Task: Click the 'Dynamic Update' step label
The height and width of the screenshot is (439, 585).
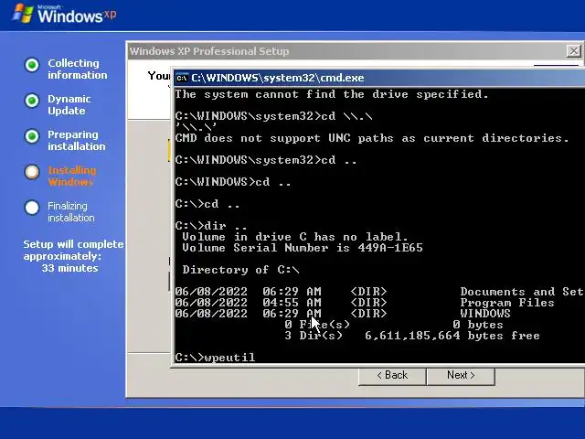Action: click(69, 105)
